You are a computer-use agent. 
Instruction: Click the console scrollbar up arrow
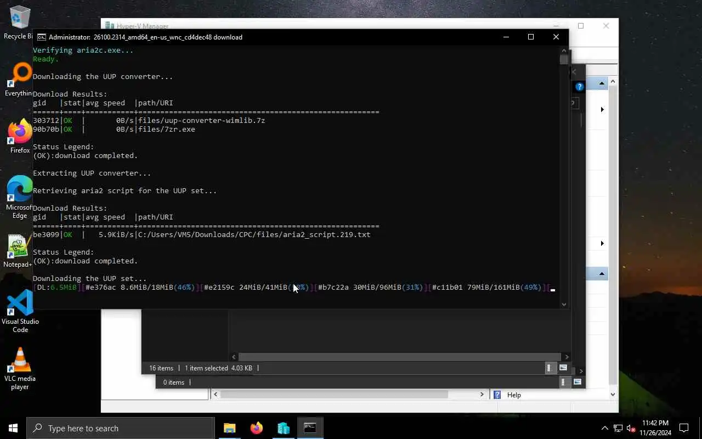tap(564, 50)
